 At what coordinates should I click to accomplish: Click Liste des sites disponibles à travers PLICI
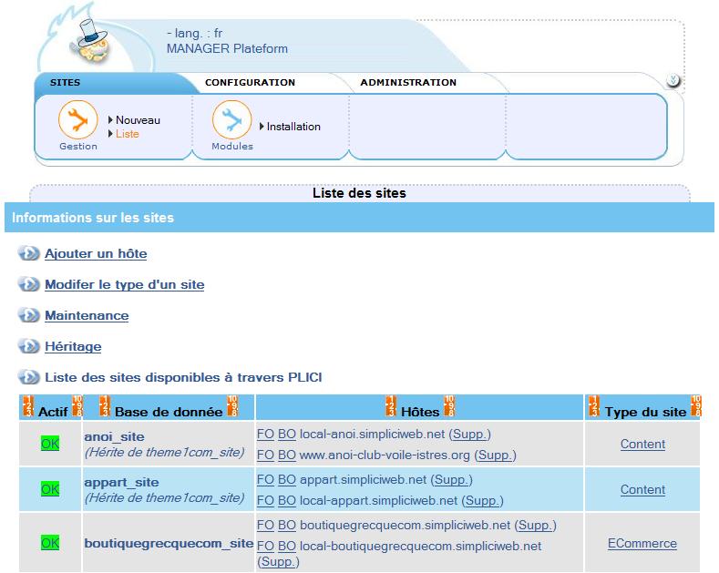click(x=183, y=377)
